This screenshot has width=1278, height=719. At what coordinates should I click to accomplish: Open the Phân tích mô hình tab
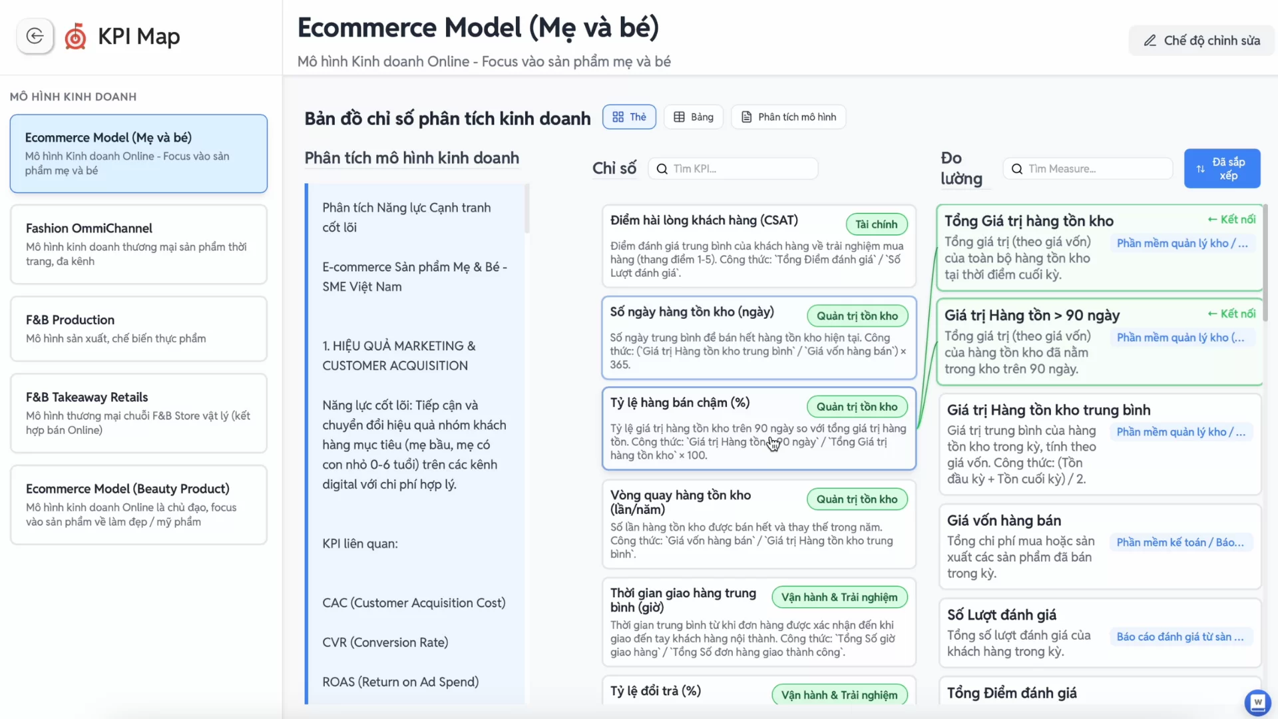[x=788, y=117]
